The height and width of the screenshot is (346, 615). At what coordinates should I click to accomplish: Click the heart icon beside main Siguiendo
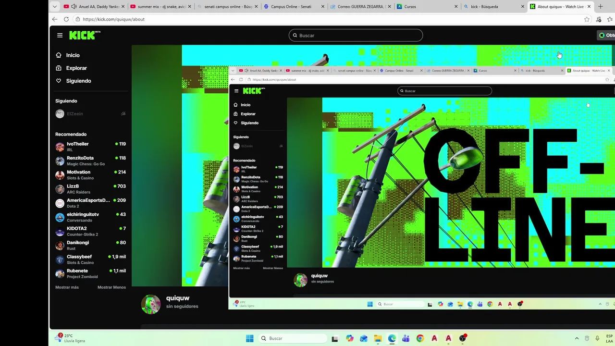point(59,81)
